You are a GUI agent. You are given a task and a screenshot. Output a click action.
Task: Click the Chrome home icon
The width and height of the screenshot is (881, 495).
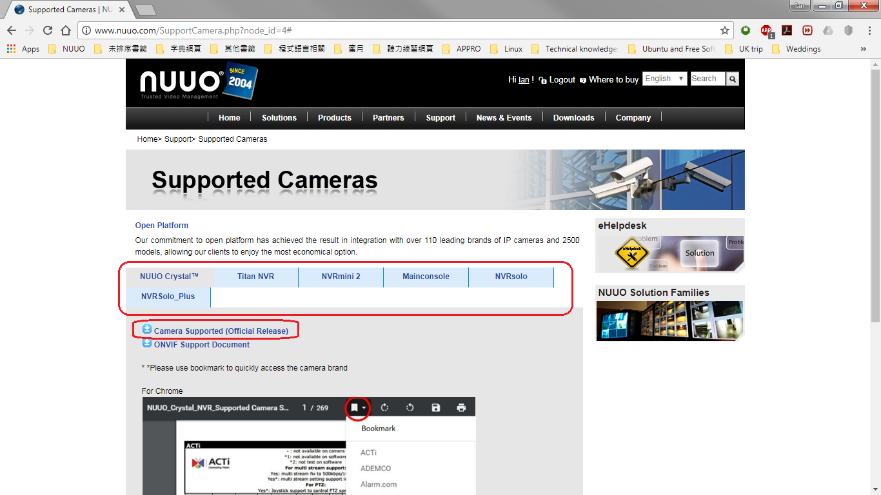[66, 30]
